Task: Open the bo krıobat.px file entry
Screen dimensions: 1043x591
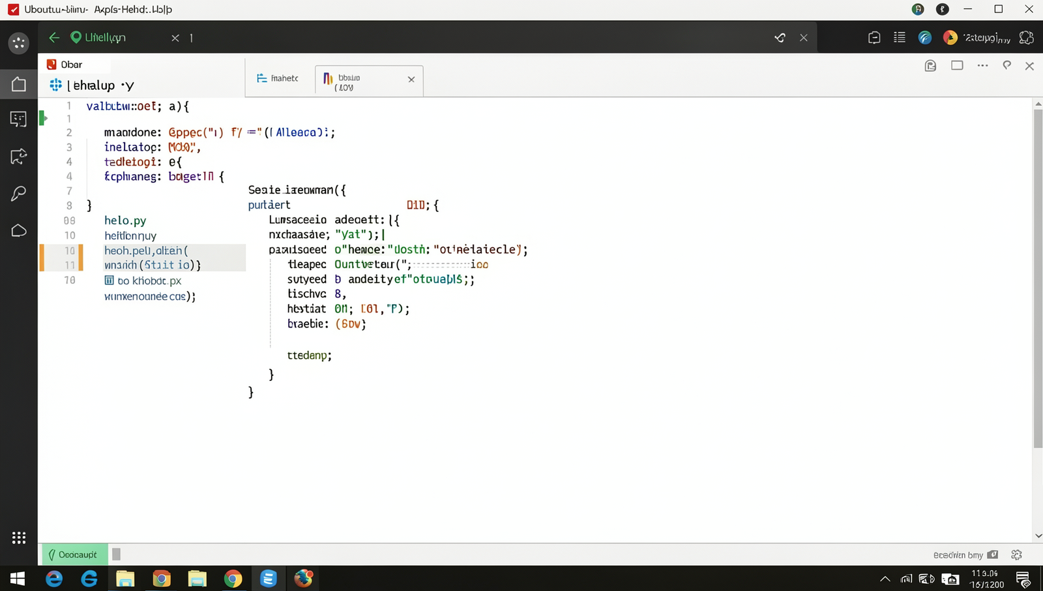Action: [143, 280]
